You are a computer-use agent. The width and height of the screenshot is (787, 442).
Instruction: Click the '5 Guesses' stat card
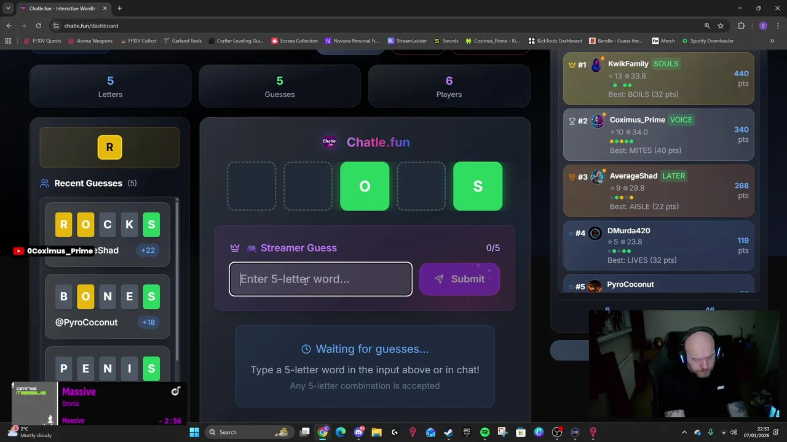point(280,87)
